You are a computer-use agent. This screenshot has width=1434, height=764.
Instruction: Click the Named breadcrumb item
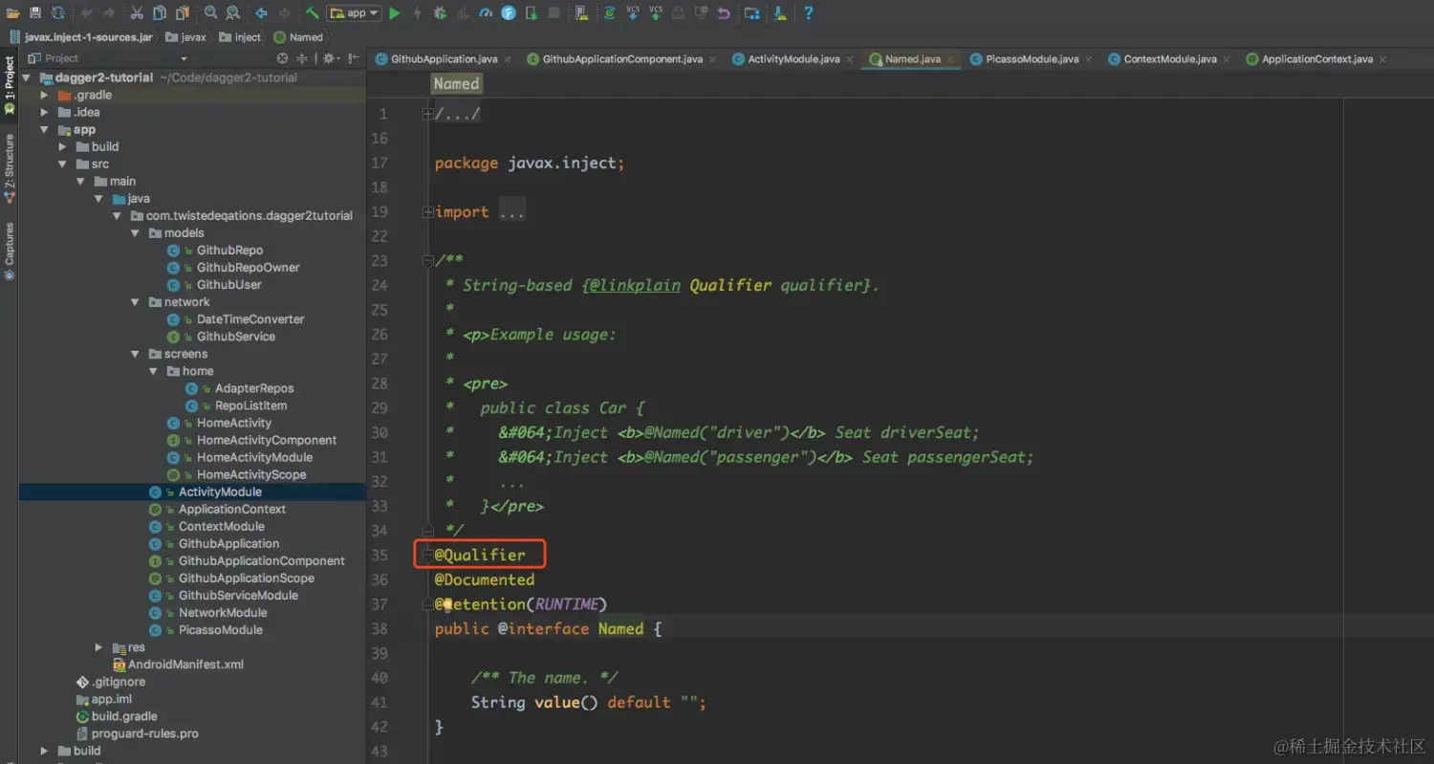[x=298, y=37]
